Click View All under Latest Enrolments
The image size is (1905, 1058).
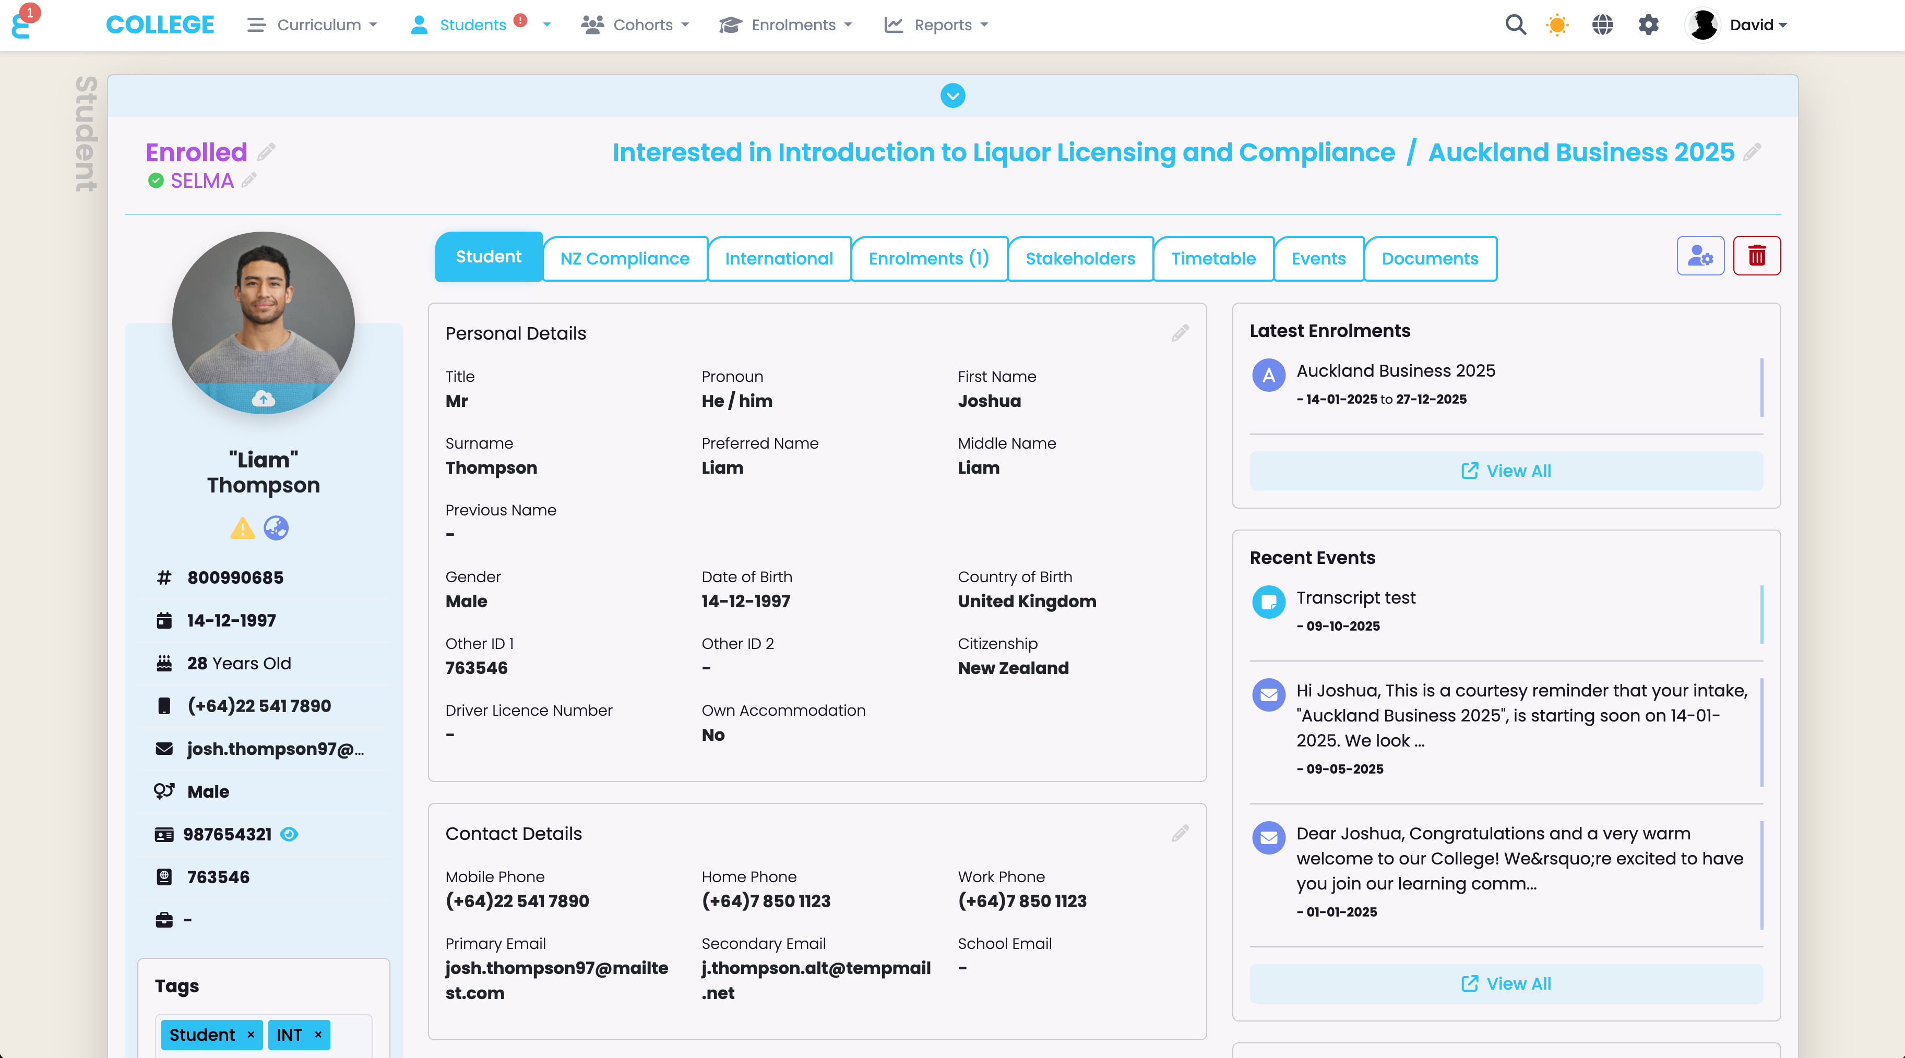[x=1506, y=471]
